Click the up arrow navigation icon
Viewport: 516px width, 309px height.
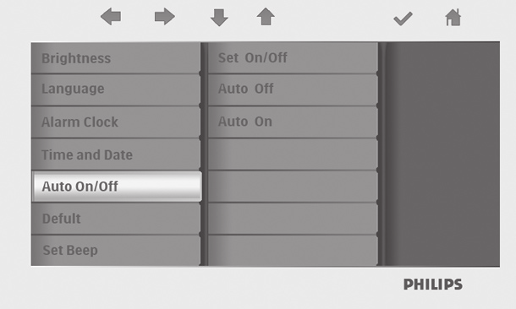click(x=266, y=17)
